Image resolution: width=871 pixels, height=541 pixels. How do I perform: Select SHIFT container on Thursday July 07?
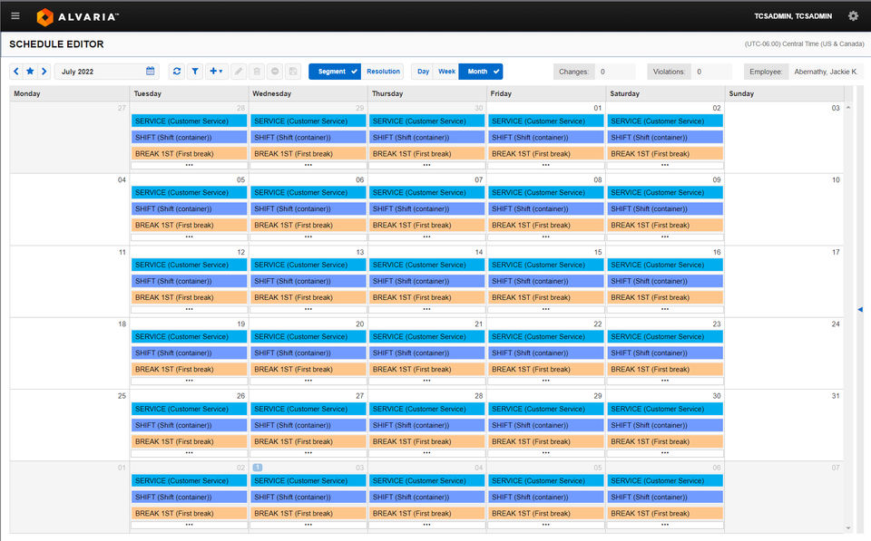pyautogui.click(x=426, y=209)
